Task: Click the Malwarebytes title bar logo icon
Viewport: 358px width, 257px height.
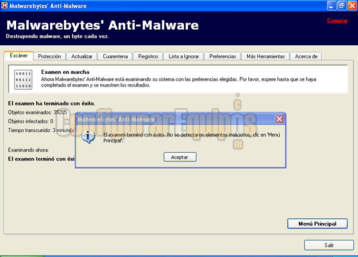Action: pos(4,5)
